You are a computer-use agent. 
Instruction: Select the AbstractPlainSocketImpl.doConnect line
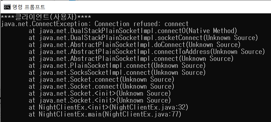click(134, 45)
